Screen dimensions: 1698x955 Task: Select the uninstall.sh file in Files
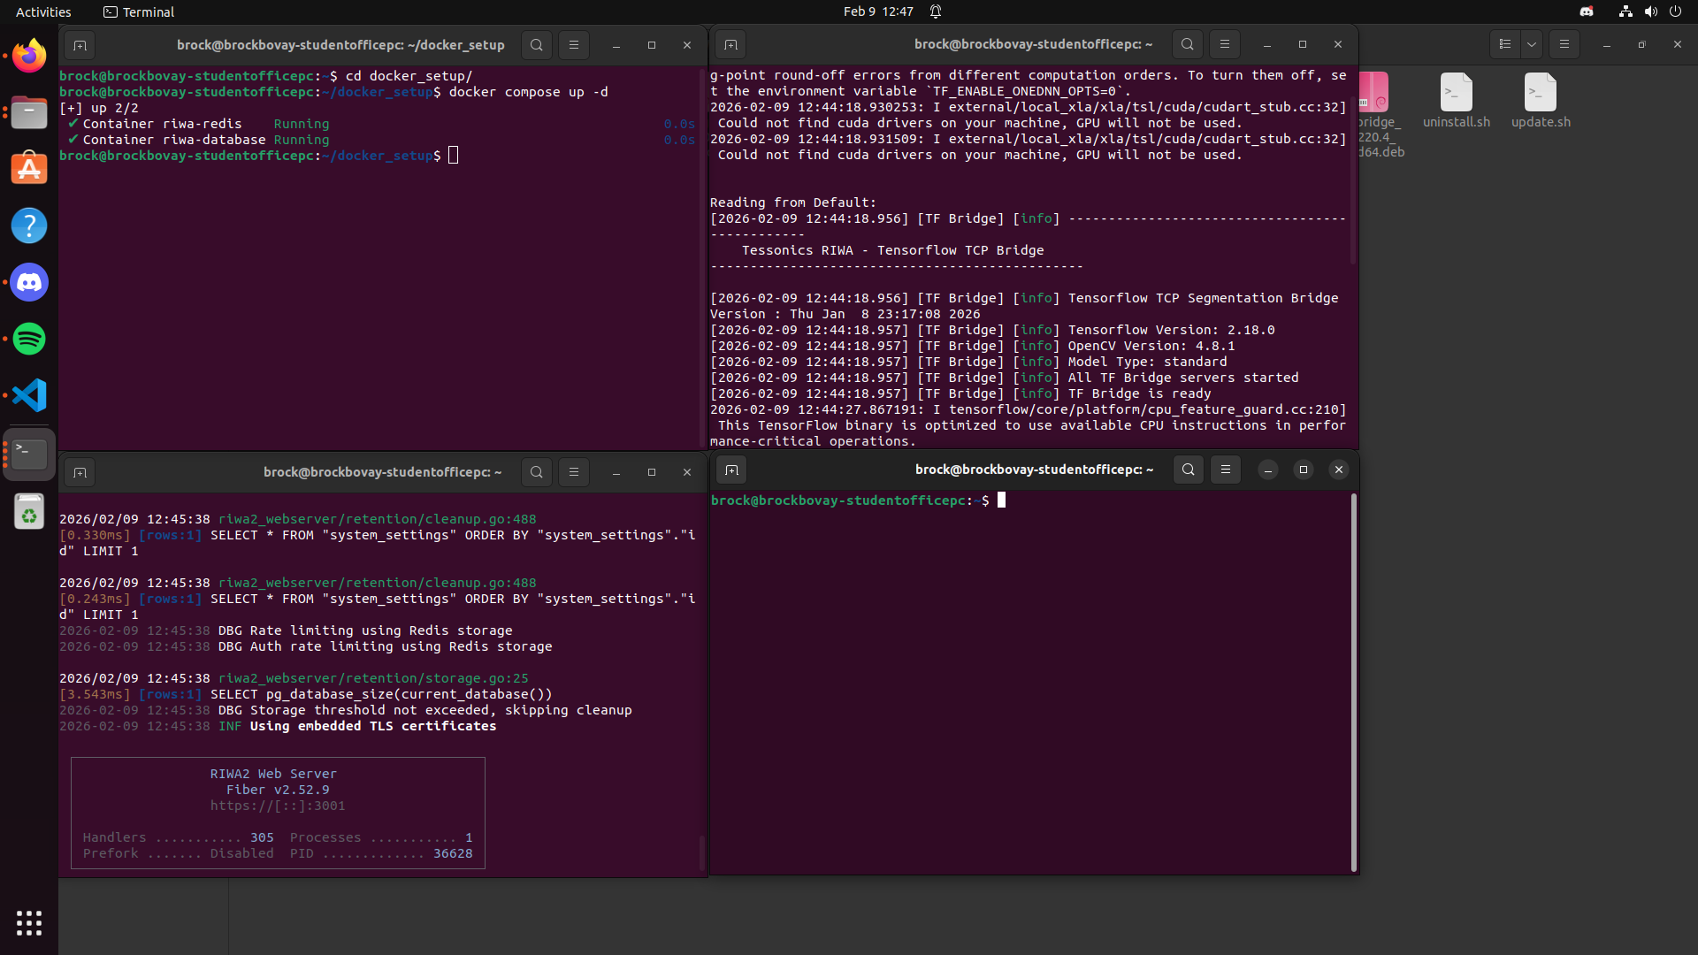[x=1457, y=101]
